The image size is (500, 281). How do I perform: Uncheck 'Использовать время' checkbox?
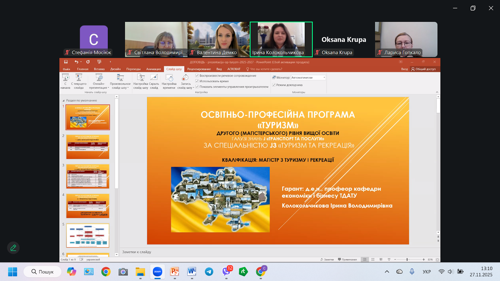pyautogui.click(x=197, y=81)
